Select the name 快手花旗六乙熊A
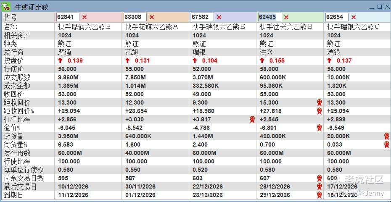 (x=152, y=26)
